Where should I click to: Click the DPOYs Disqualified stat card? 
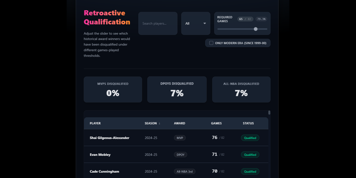click(177, 89)
